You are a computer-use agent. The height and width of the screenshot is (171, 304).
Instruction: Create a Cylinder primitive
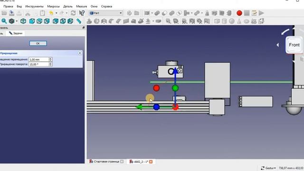click(x=224, y=21)
